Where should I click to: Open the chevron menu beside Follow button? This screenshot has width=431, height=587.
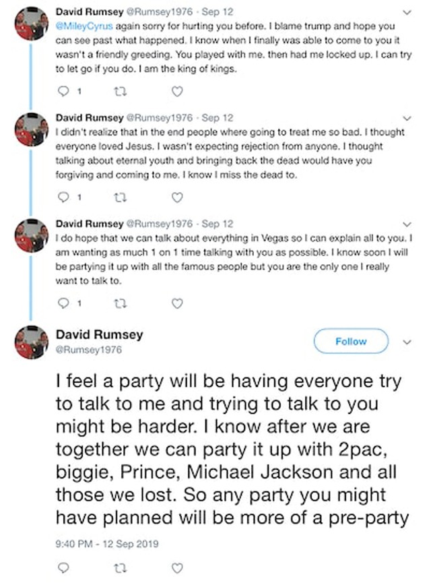tap(406, 342)
